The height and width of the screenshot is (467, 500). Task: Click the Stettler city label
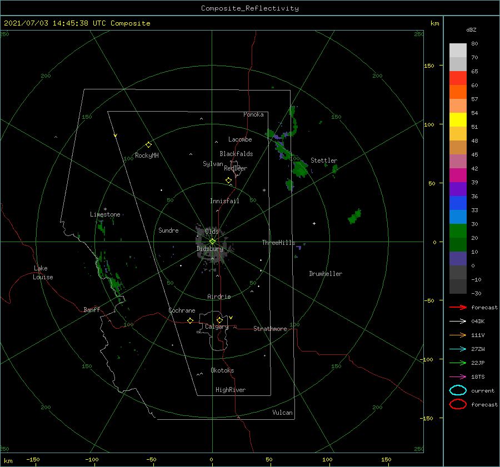pos(324,160)
